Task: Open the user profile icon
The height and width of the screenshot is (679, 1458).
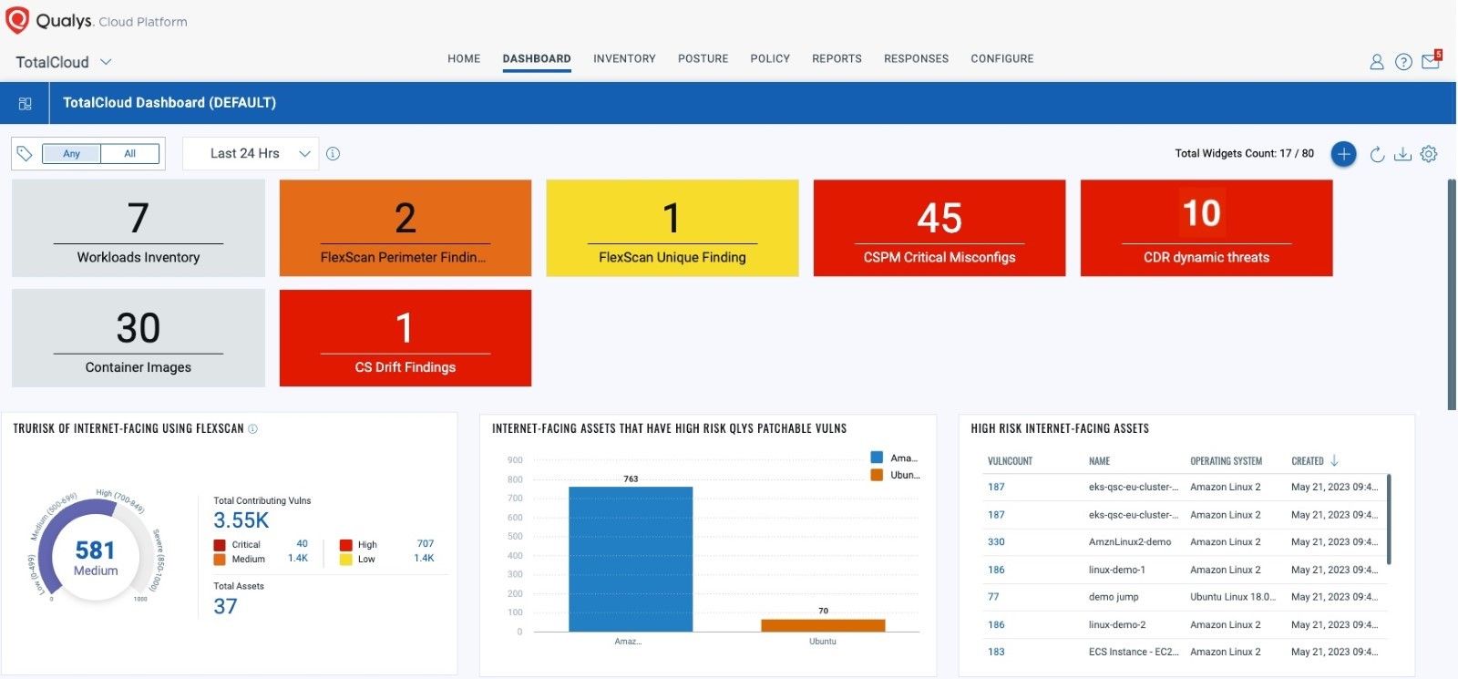Action: 1377,62
